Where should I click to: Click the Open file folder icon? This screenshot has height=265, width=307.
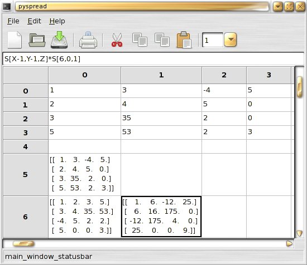pyautogui.click(x=37, y=40)
